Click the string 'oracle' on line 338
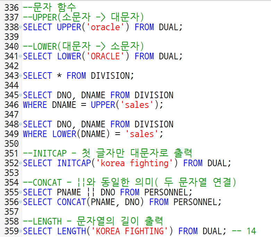Image resolution: width=271 pixels, height=237 pixels. point(105,27)
